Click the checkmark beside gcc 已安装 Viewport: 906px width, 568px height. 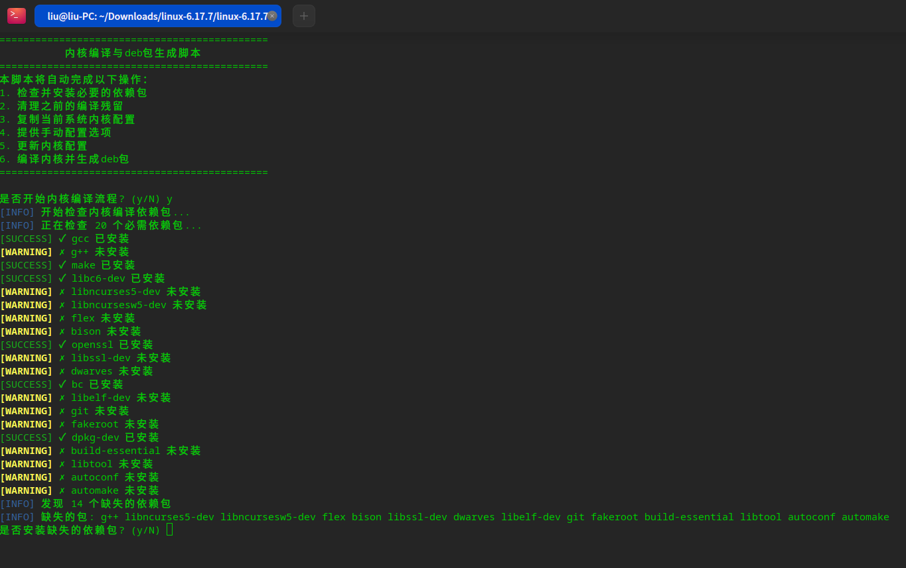(x=62, y=239)
